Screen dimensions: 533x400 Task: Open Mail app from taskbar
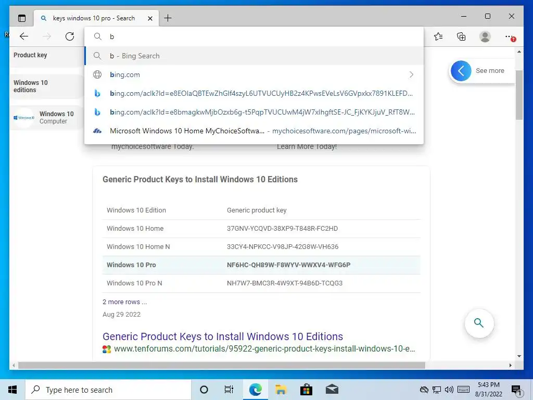pos(332,390)
